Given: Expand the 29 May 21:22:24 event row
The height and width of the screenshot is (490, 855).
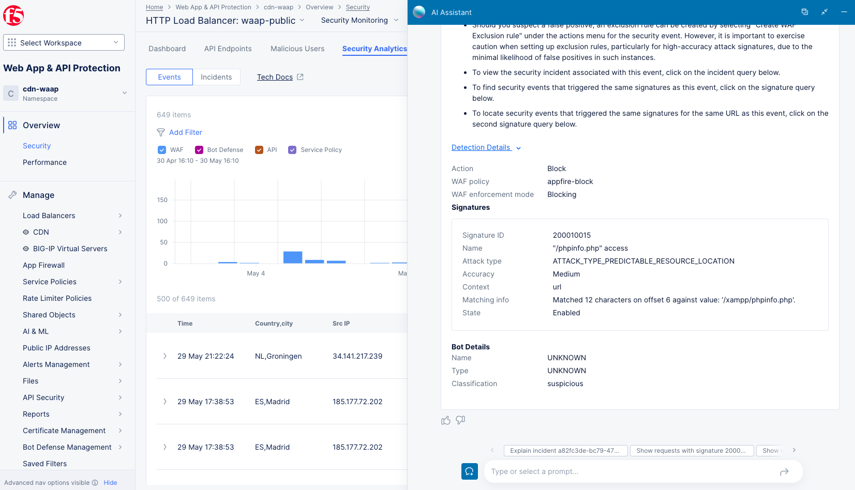Looking at the screenshot, I should click(165, 356).
